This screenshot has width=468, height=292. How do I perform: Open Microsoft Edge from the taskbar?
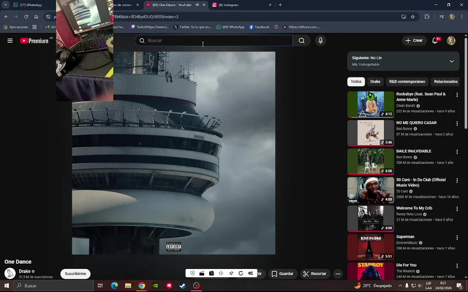(114, 286)
